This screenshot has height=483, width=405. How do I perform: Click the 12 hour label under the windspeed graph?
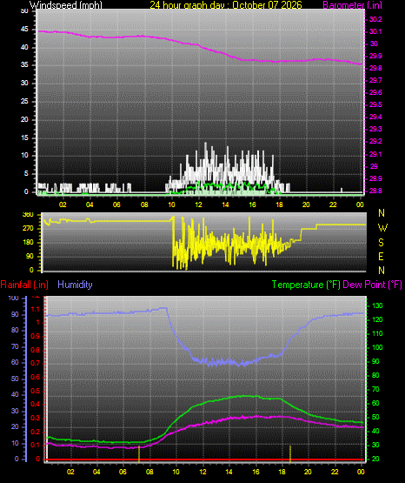198,205
